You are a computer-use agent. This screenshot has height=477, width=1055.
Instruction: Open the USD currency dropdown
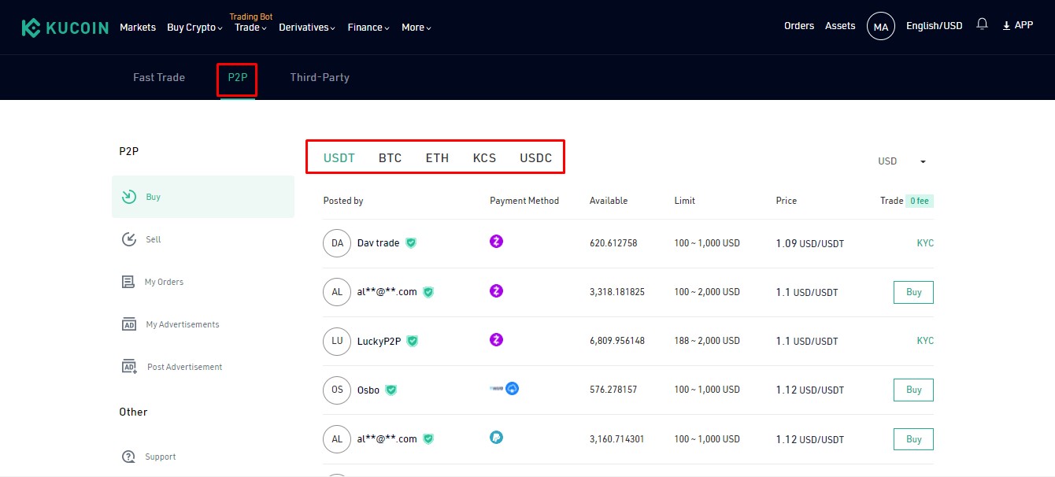900,161
